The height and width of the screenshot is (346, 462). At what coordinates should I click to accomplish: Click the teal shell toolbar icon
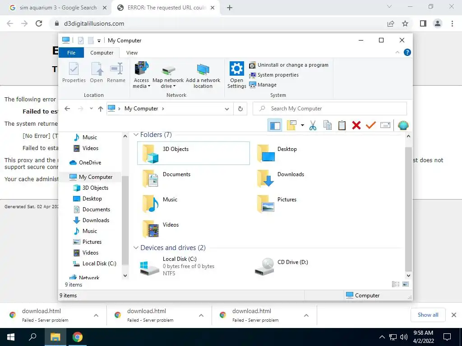[x=403, y=125]
